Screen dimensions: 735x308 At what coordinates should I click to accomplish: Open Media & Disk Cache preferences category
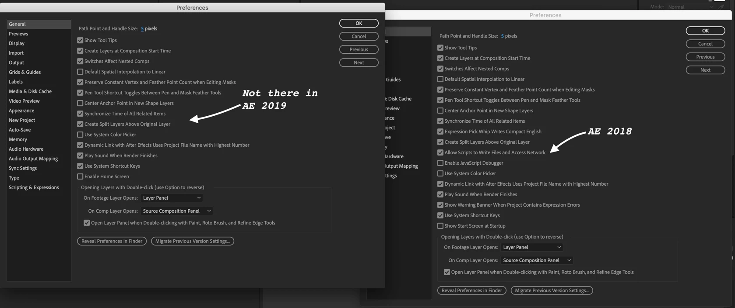pos(30,91)
